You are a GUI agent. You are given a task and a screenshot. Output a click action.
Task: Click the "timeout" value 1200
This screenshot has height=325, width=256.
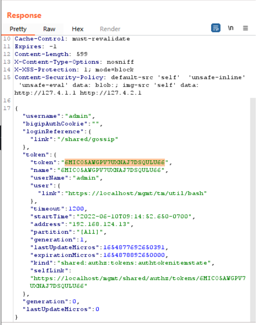click(76, 208)
